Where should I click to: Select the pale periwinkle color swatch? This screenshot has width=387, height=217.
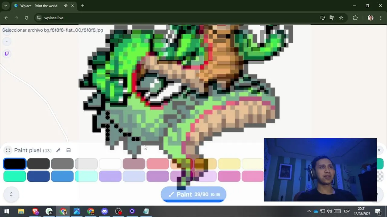pyautogui.click(x=134, y=176)
